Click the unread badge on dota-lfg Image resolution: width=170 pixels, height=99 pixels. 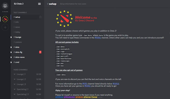pyautogui.click(x=40, y=52)
